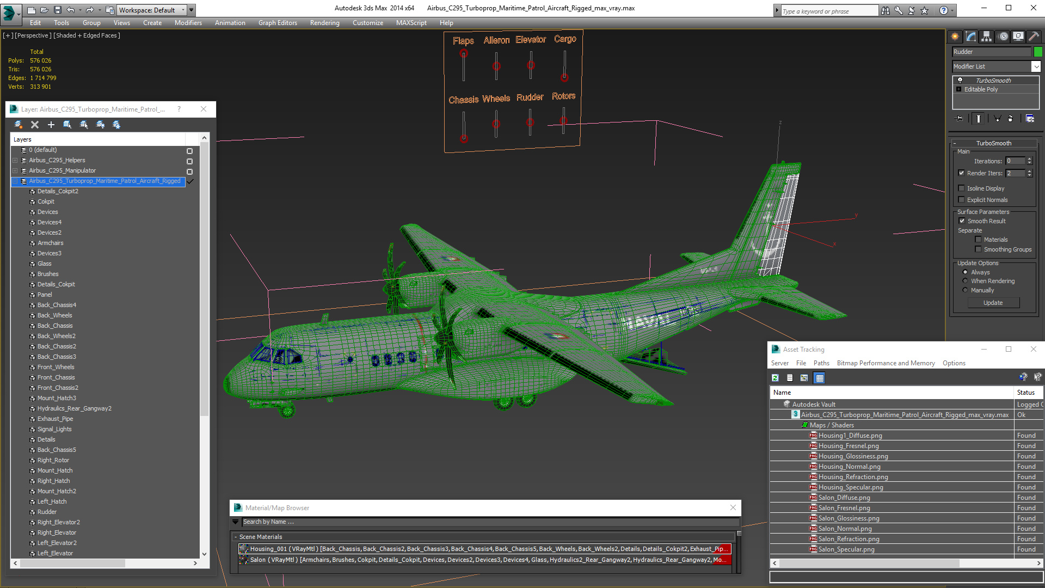Expand the Airbus_C295_Manipulator layer

coord(15,171)
